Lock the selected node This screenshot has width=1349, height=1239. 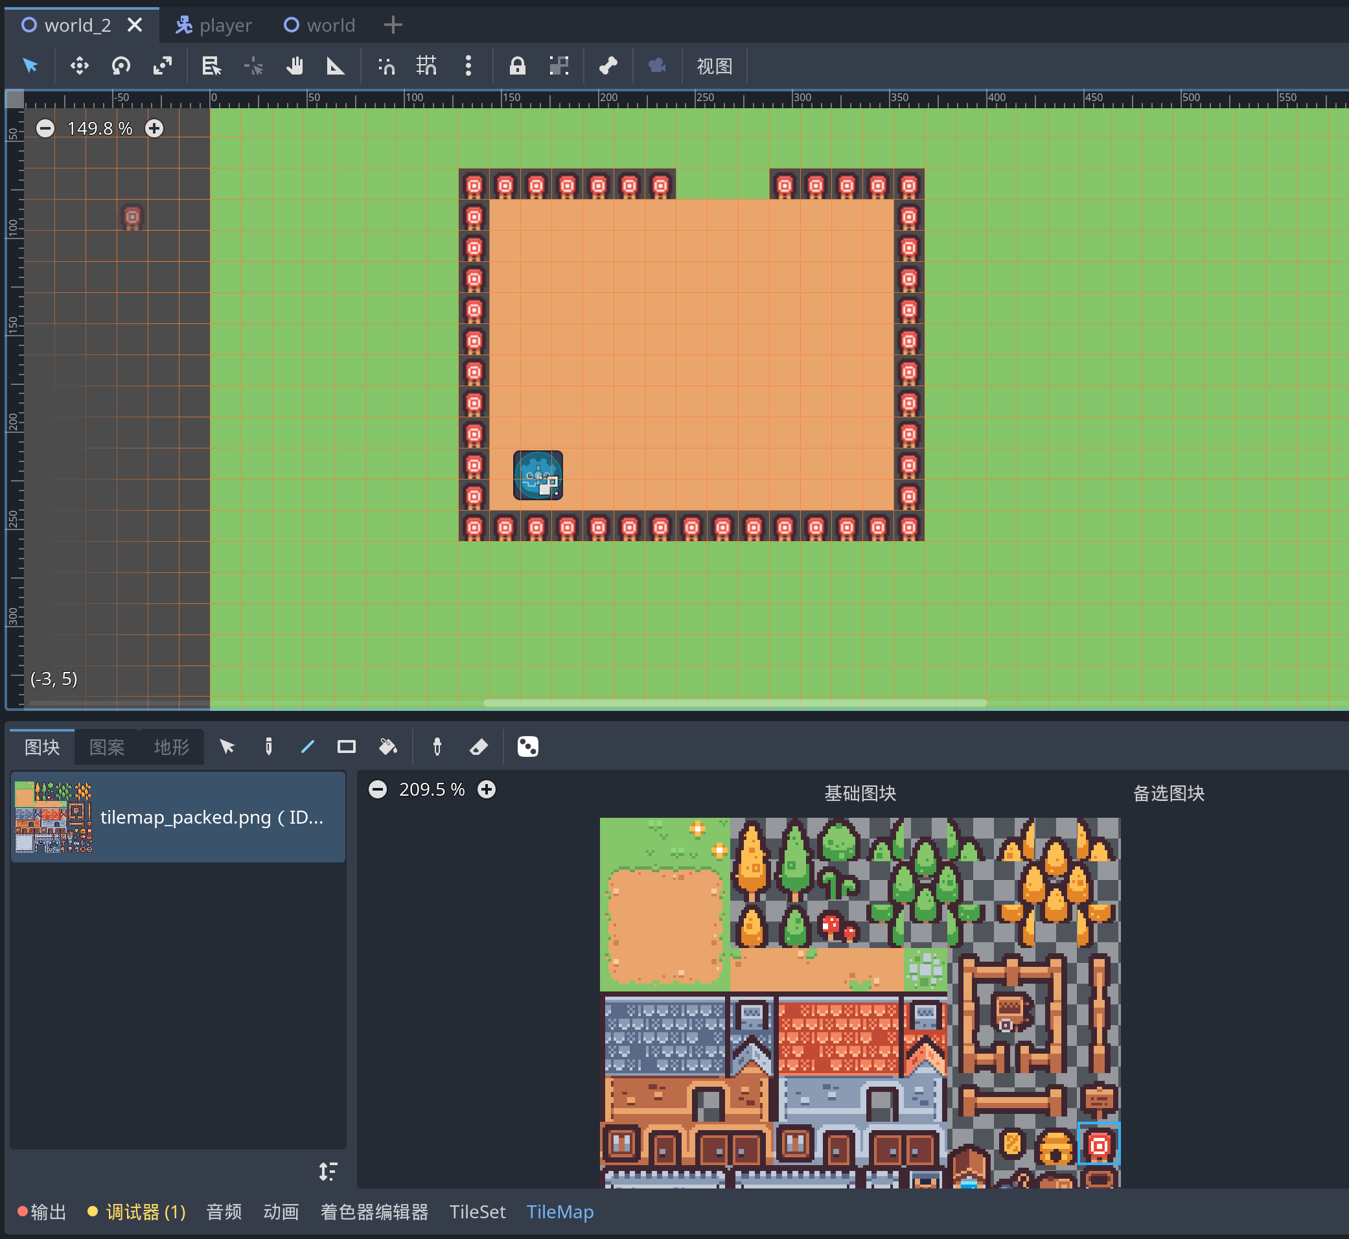517,65
